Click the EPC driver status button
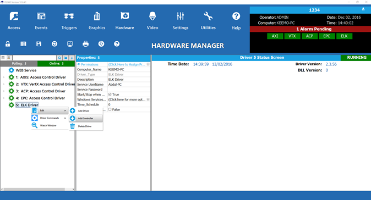Screen dimensions: 371x200 click(x=327, y=36)
